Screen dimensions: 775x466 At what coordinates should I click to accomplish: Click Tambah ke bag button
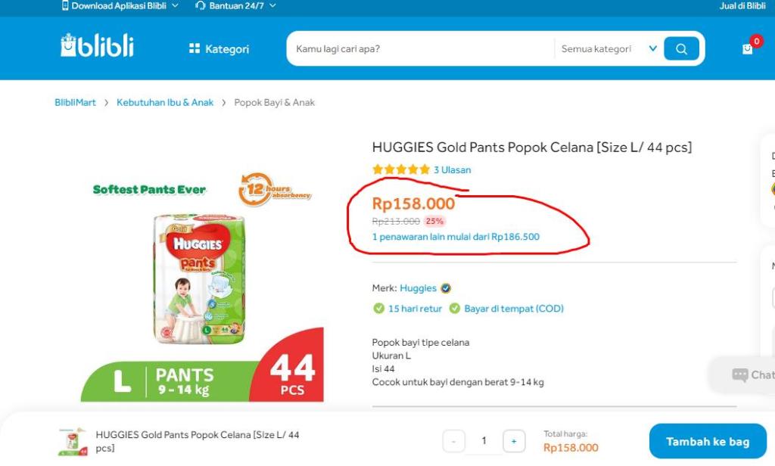(x=708, y=442)
